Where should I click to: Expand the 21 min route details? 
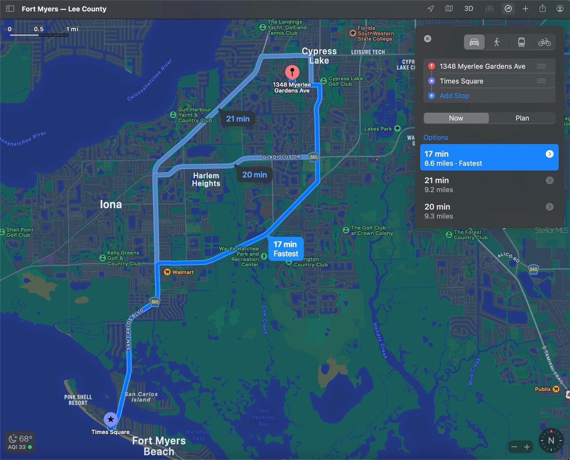click(549, 181)
